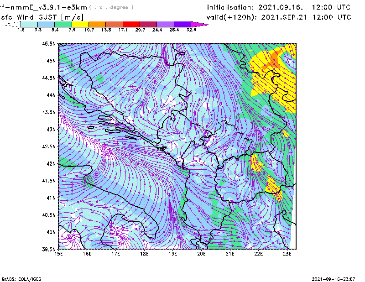Click the 40.5N latitude label
The image size is (365, 282).
49,215
